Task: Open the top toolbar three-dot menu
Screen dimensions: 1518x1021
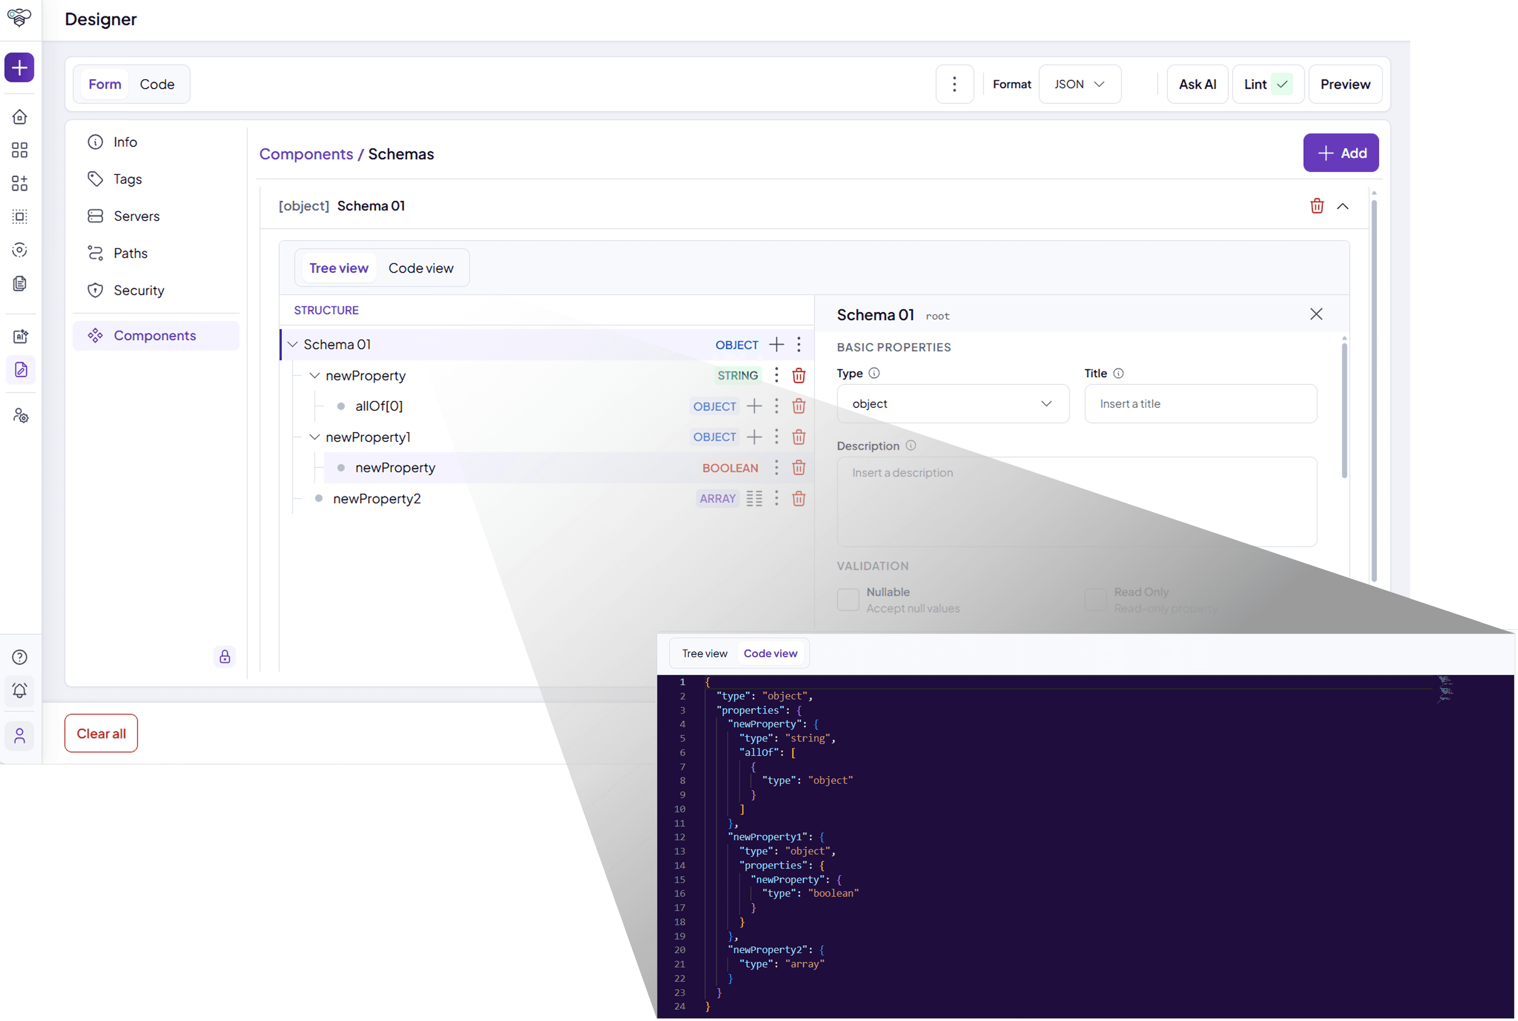Action: pos(954,84)
